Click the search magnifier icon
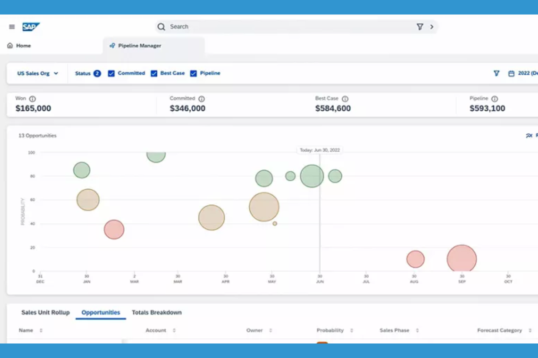Viewport: 538px width, 358px height. pos(161,26)
